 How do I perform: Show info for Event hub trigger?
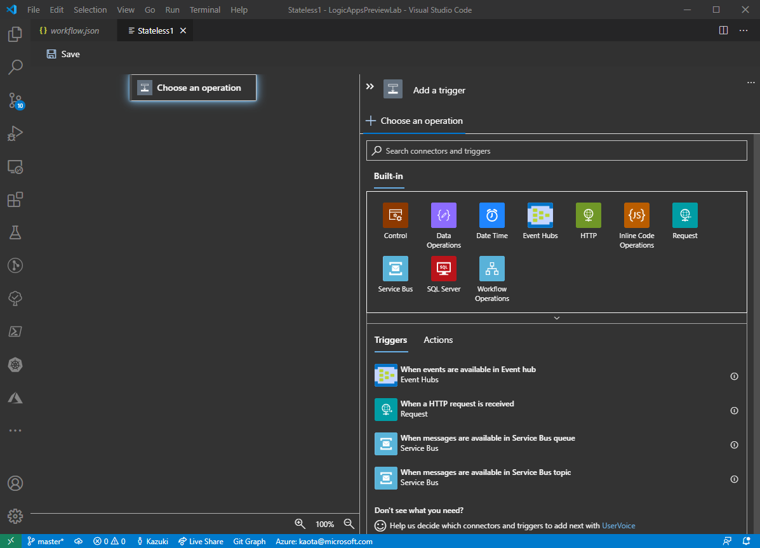tap(735, 377)
